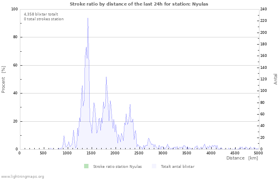The height and width of the screenshot is (179, 279).
Task: Click the Antal right axis label
Action: pyautogui.click(x=275, y=79)
